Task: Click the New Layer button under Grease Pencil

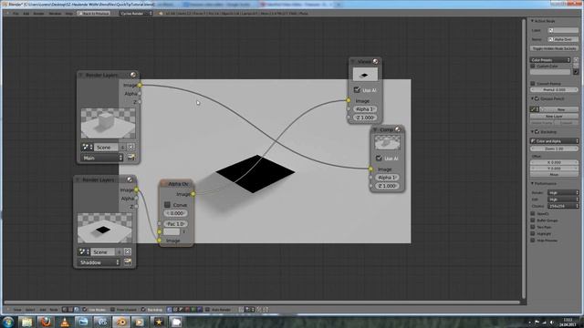Action: click(554, 116)
